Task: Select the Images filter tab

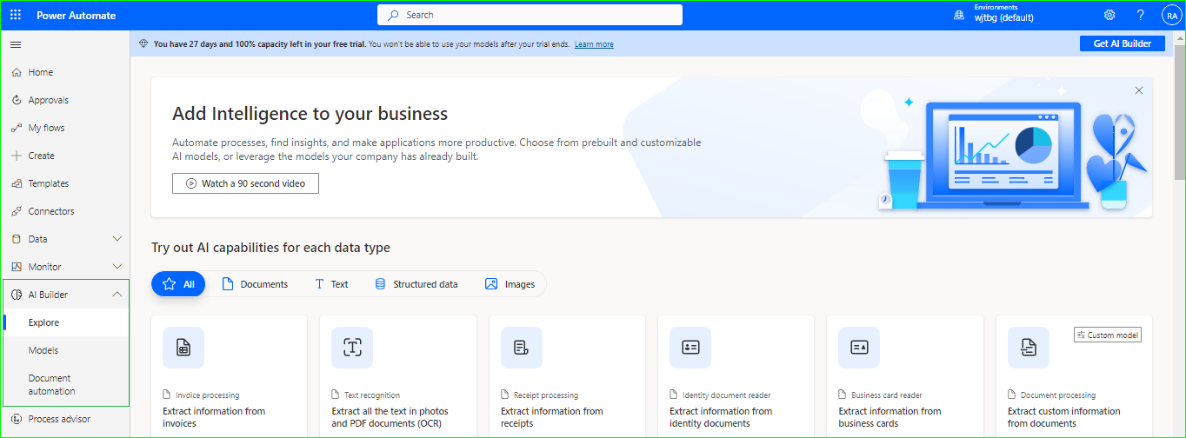Action: tap(510, 284)
